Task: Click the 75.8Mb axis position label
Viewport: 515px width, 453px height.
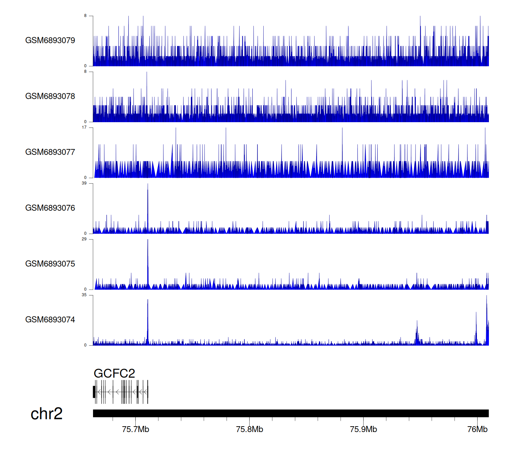Action: pos(250,430)
